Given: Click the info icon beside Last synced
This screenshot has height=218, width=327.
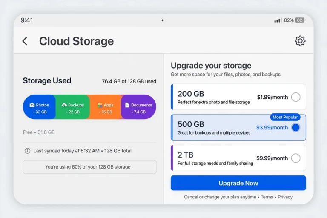Looking at the screenshot, I should [27, 151].
